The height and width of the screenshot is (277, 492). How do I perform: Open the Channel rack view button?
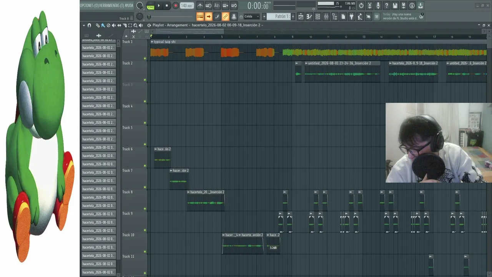(x=317, y=17)
